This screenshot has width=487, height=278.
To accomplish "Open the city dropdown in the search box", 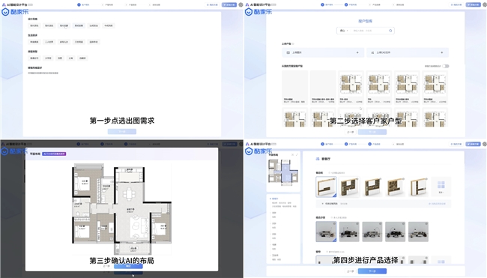I will (x=344, y=31).
